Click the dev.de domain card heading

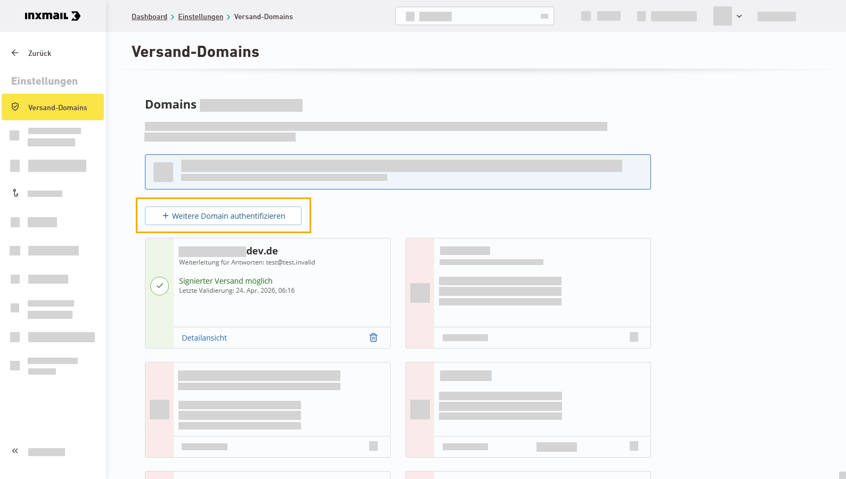(228, 251)
